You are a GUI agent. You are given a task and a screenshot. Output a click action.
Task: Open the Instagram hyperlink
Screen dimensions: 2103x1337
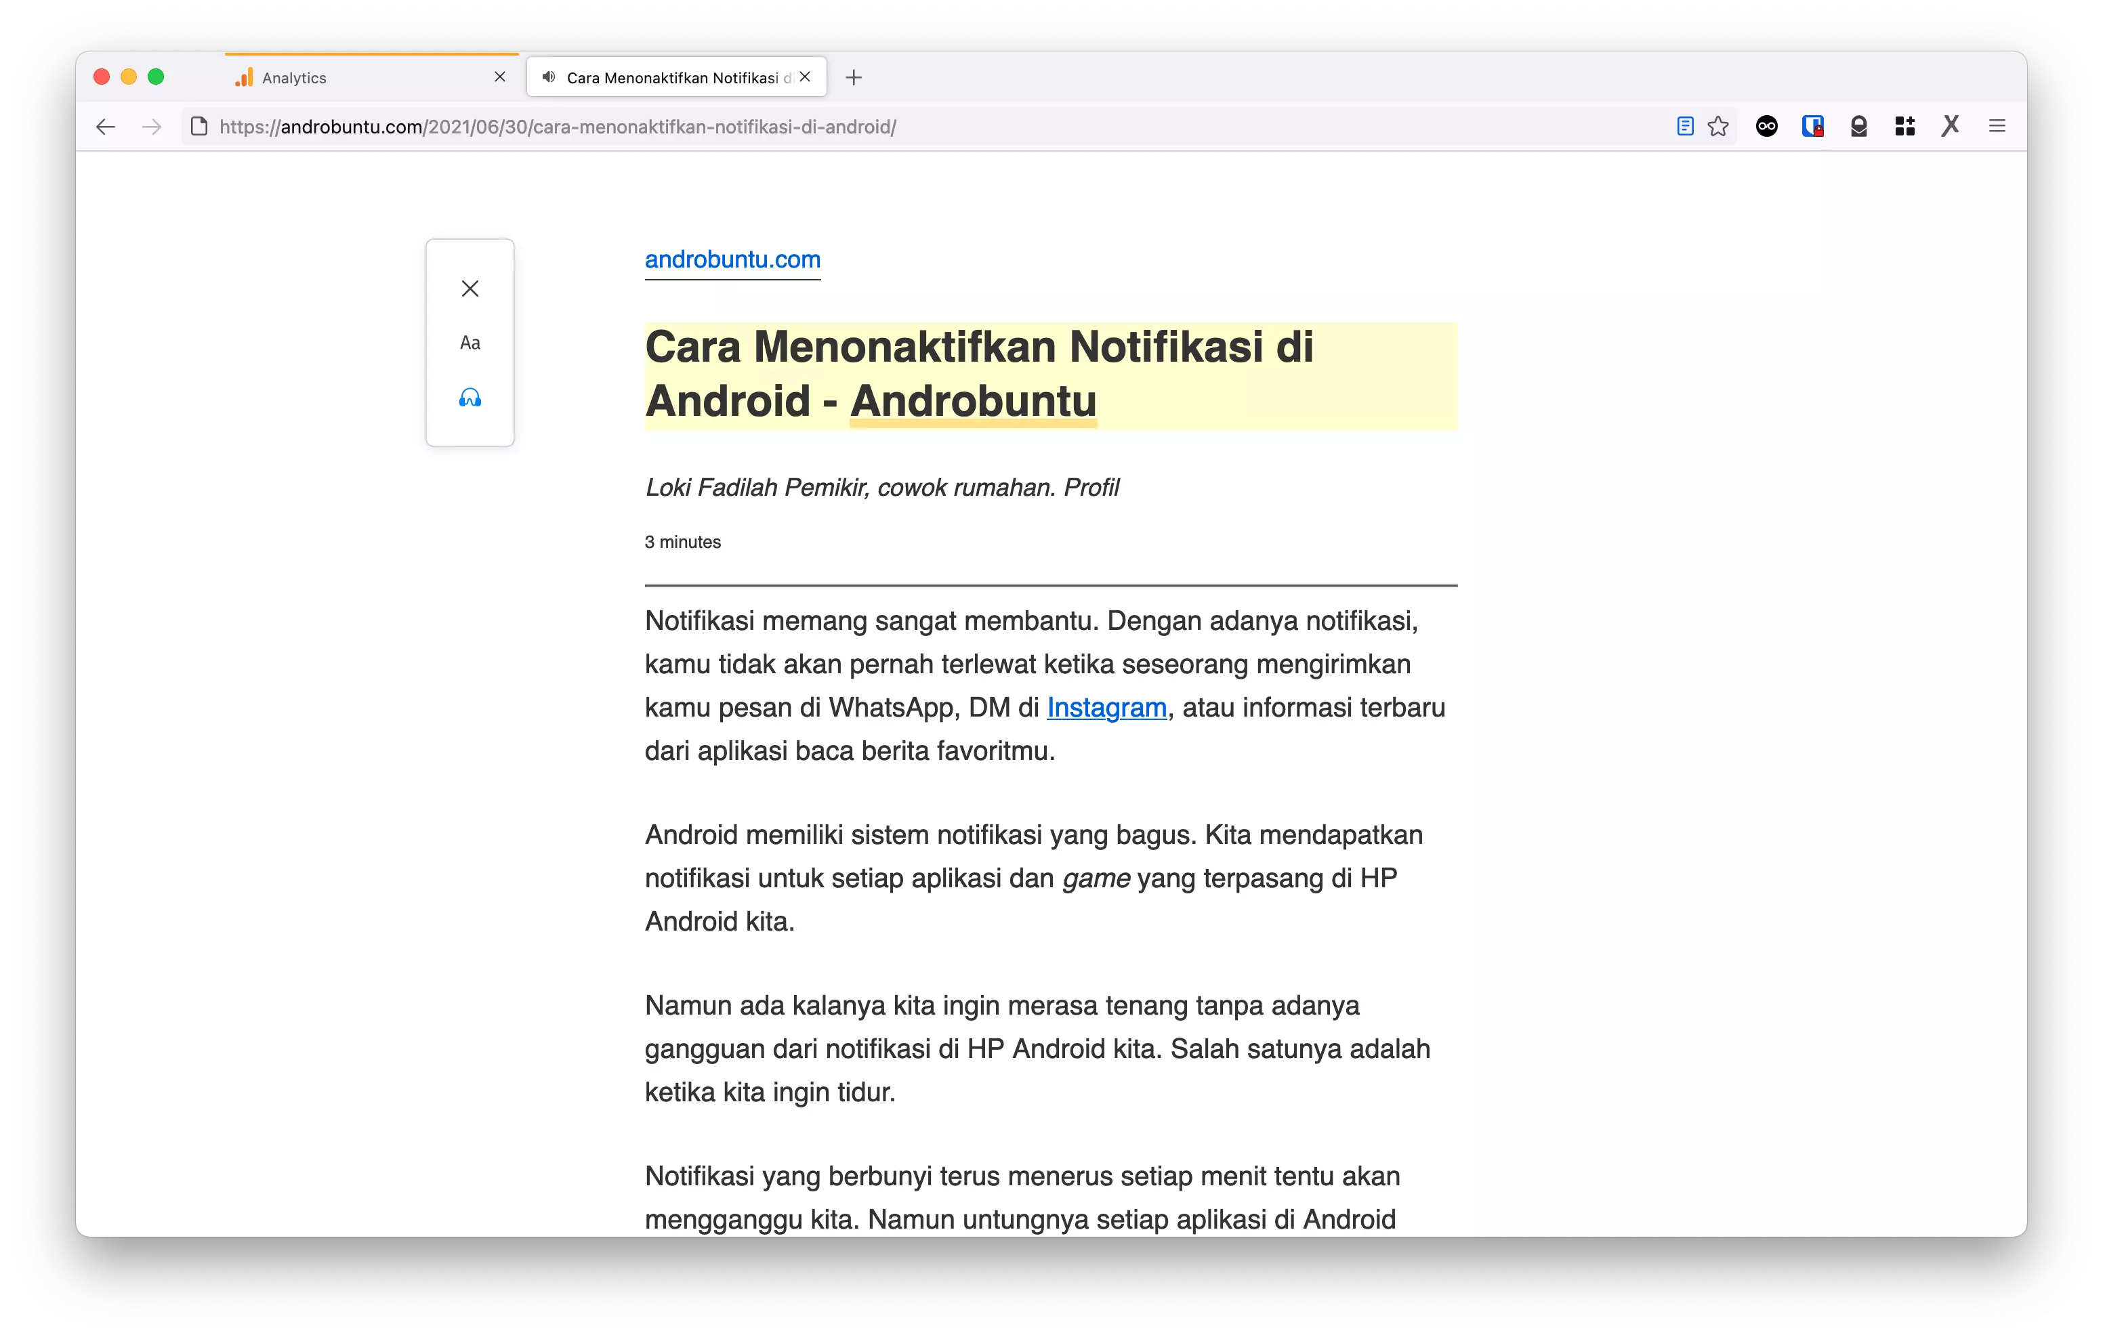coord(1106,708)
